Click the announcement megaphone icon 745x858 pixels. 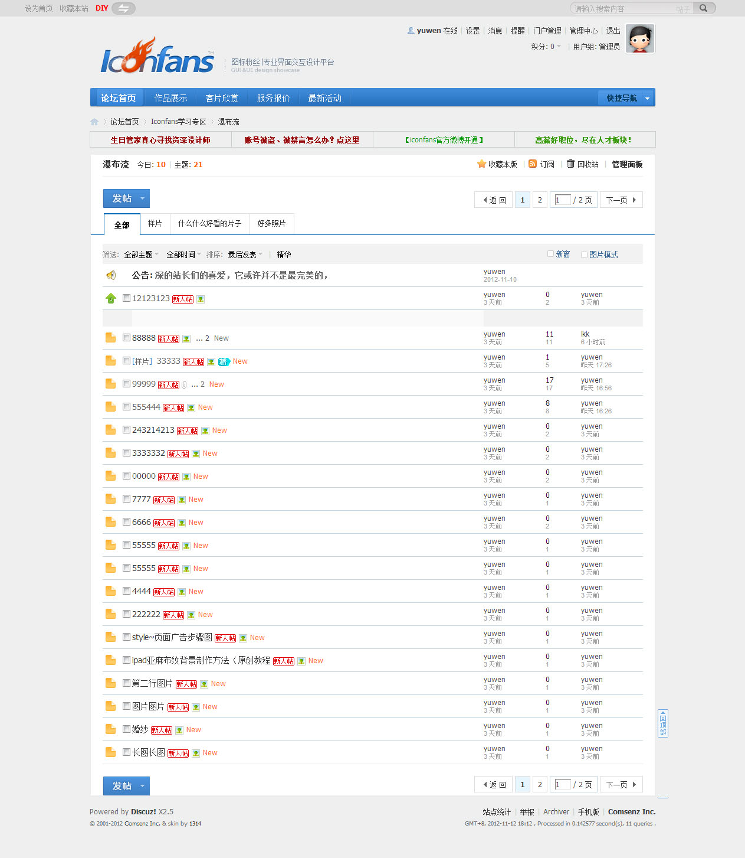111,275
